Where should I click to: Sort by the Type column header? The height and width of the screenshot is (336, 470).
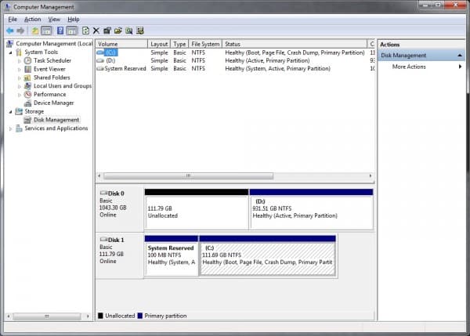pyautogui.click(x=179, y=44)
